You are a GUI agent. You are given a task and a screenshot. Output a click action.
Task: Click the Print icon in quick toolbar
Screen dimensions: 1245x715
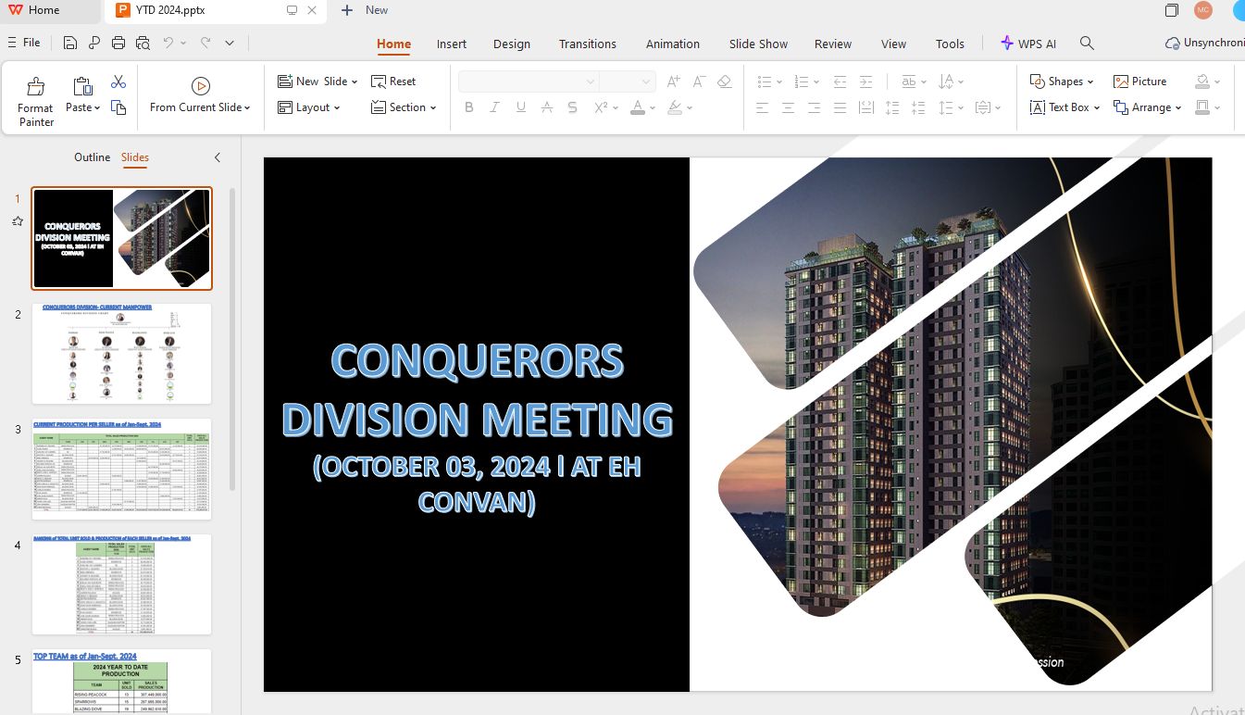pos(118,43)
